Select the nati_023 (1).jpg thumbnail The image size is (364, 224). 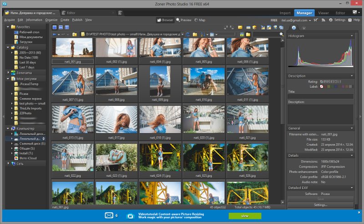click(116, 160)
